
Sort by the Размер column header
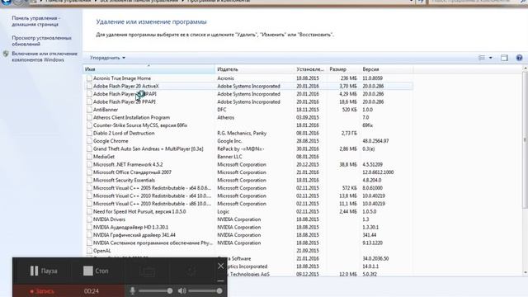click(343, 69)
